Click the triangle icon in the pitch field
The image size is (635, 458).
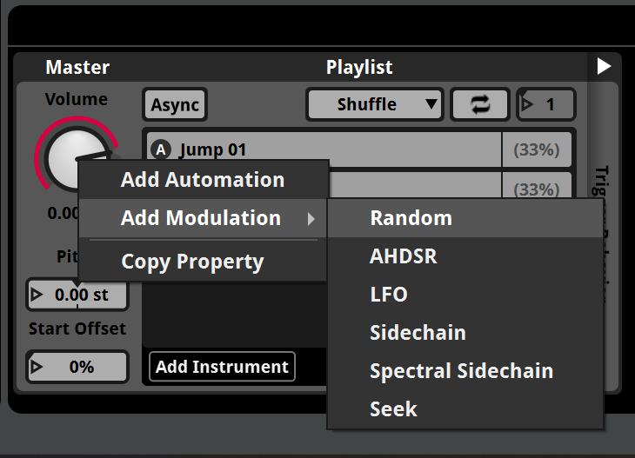[37, 295]
